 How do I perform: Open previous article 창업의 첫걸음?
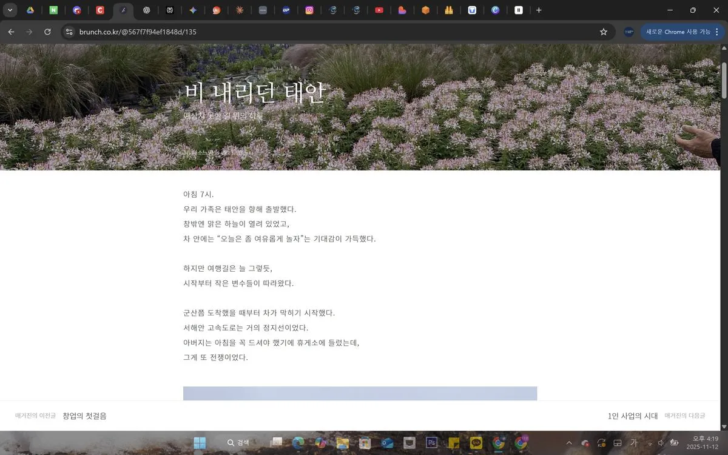tap(84, 416)
